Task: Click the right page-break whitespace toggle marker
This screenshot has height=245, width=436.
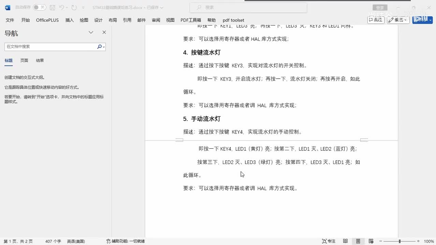Action: click(x=364, y=140)
